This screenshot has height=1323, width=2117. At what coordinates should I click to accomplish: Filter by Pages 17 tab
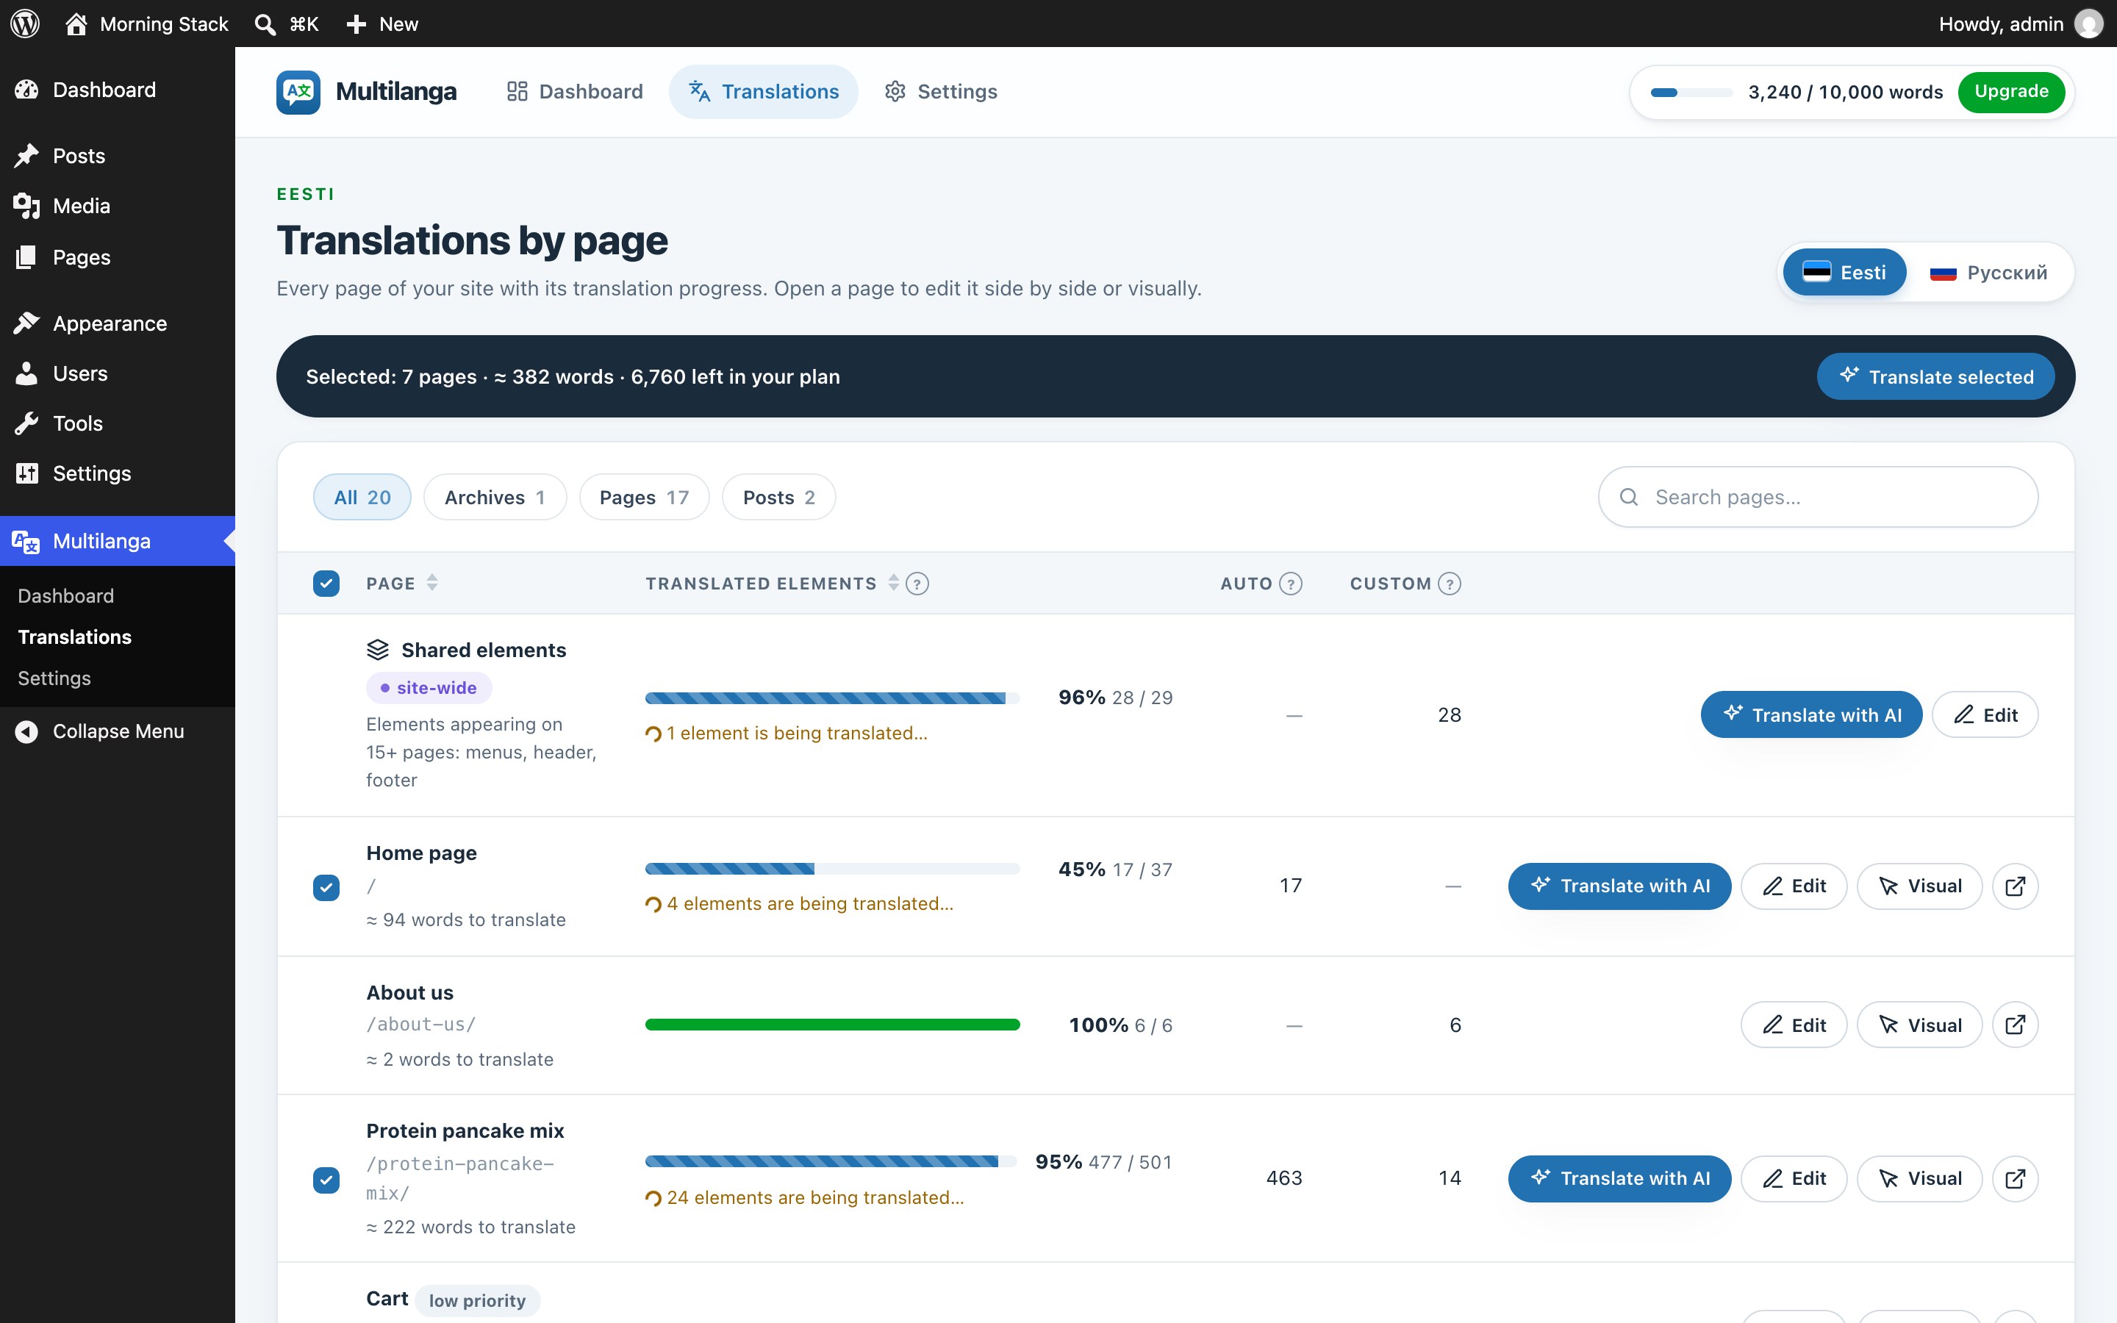point(644,497)
